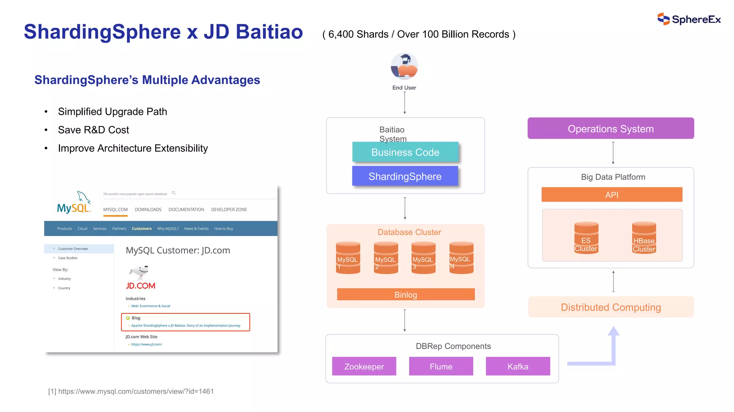734x412 pixels.
Task: Open the Case Studies sidebar item
Action: (67, 258)
